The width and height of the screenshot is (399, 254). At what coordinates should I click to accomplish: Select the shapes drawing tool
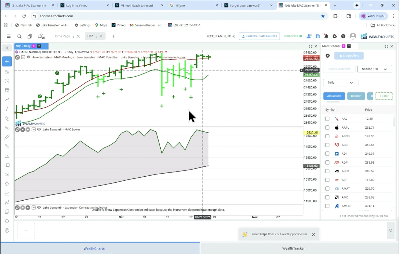7,118
